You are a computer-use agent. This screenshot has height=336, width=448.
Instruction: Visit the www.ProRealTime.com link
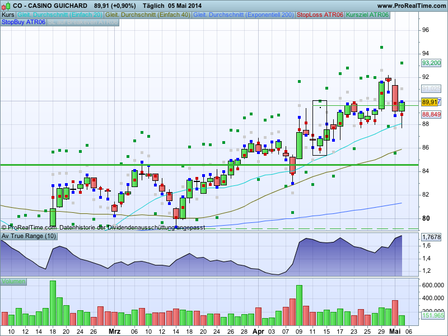412,6
